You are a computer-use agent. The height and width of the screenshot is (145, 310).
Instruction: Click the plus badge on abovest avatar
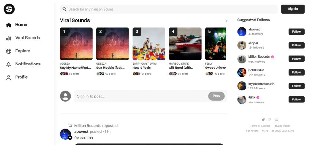pos(70,137)
